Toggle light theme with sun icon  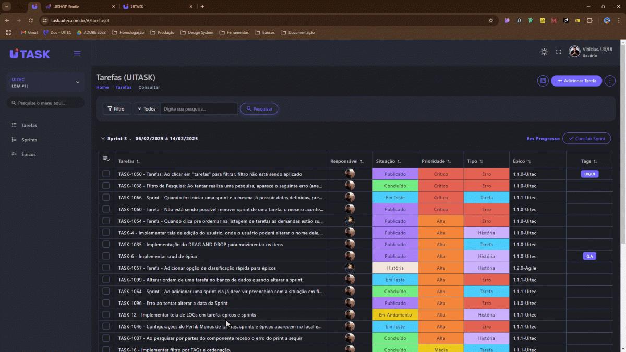tap(544, 52)
